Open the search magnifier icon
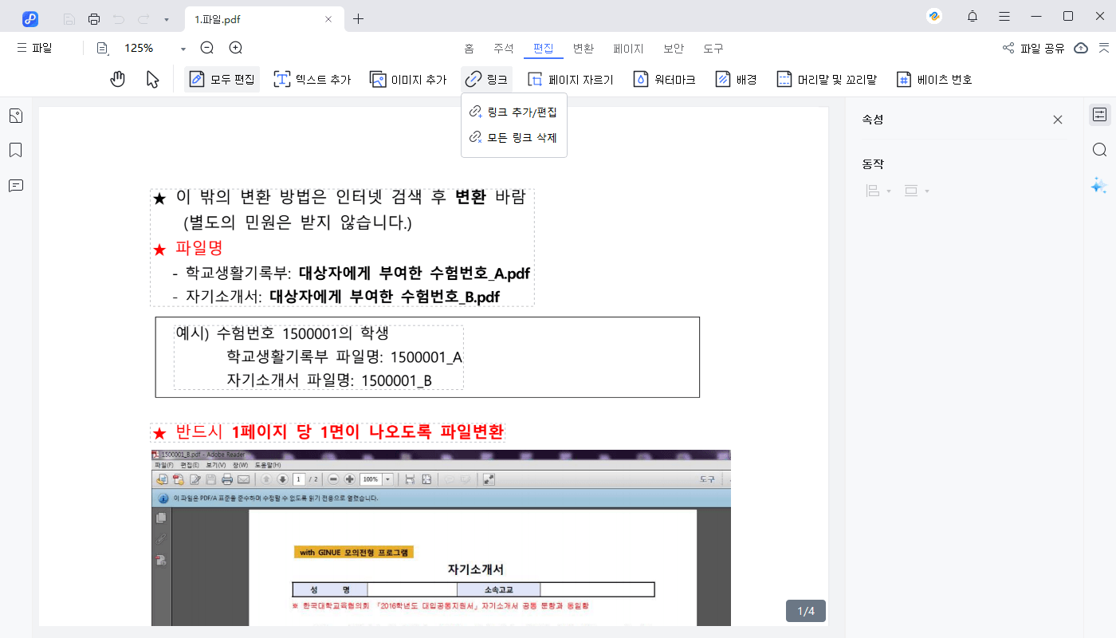1116x638 pixels. 1100,150
